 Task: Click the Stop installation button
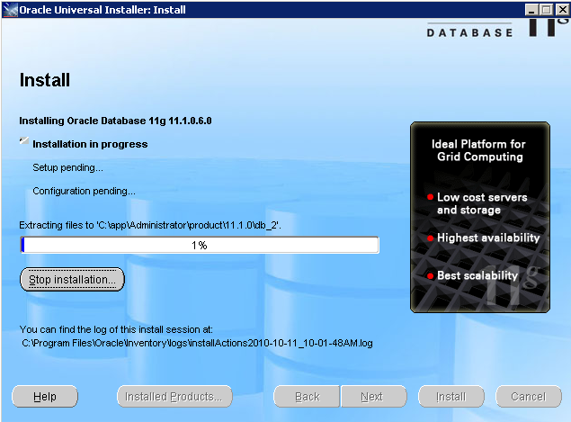[72, 280]
